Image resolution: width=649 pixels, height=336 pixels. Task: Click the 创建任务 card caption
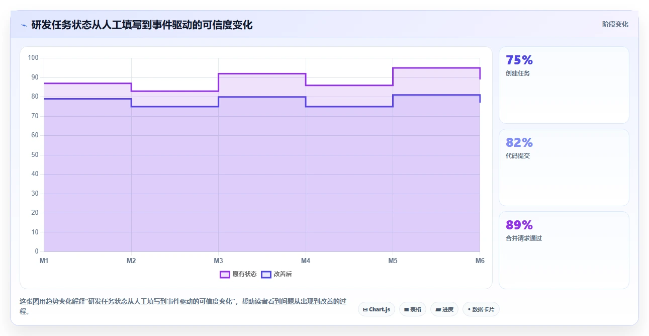click(x=518, y=73)
